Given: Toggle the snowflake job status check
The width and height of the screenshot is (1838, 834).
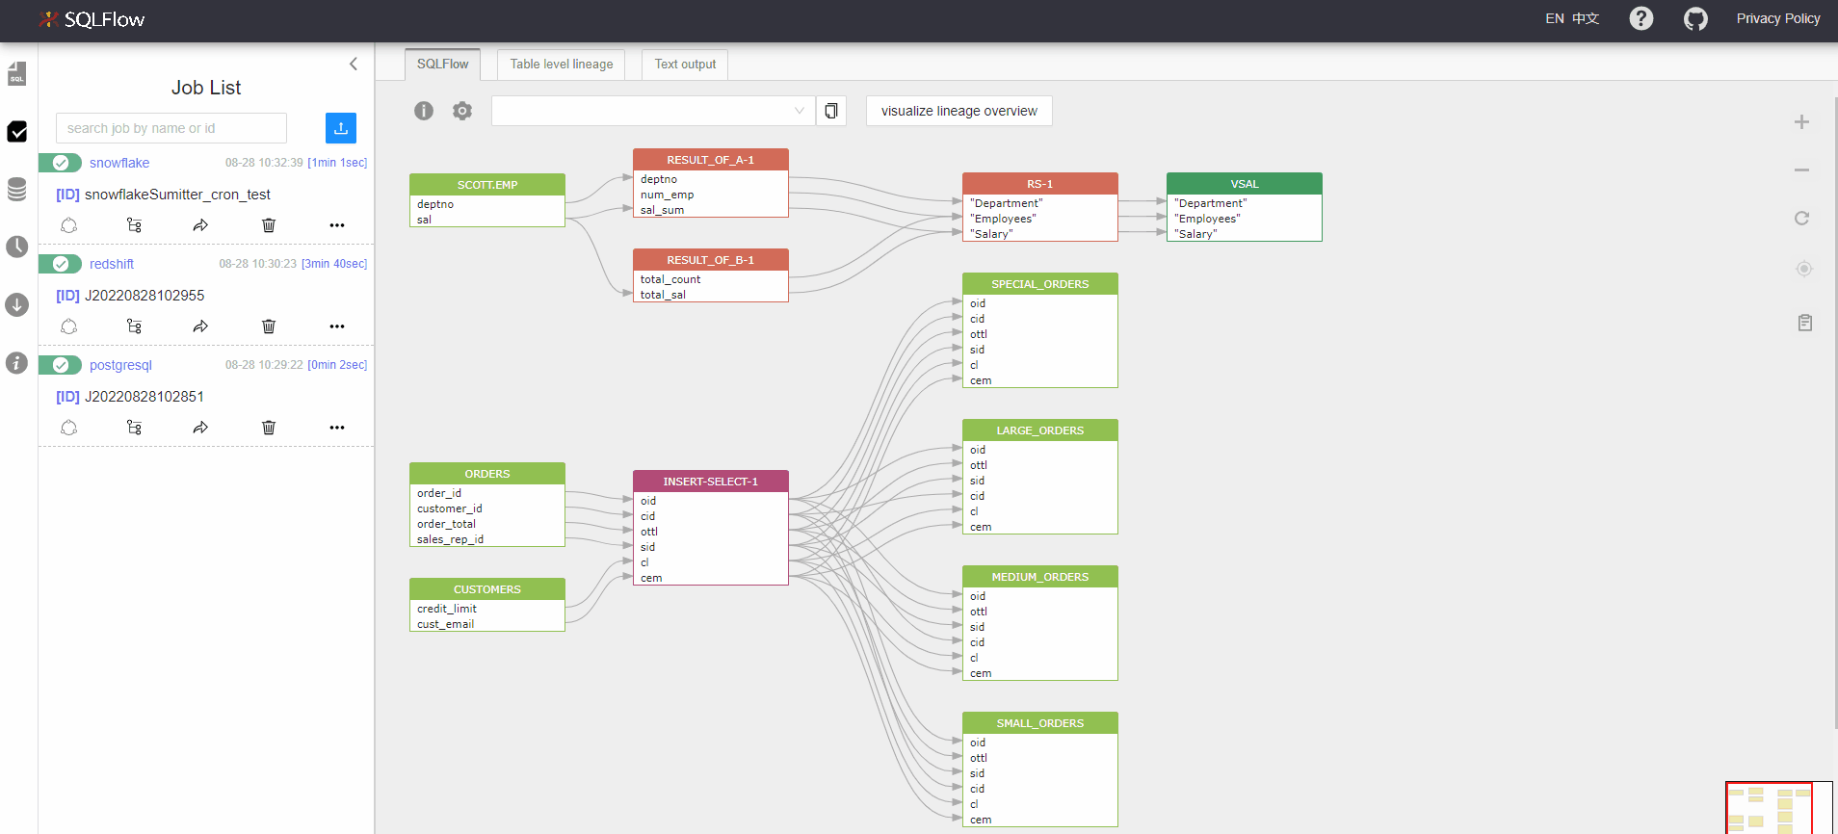Looking at the screenshot, I should coord(61,163).
